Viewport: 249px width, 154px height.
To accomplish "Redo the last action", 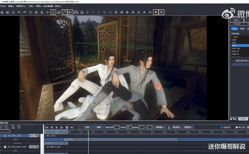I will pos(25,12).
